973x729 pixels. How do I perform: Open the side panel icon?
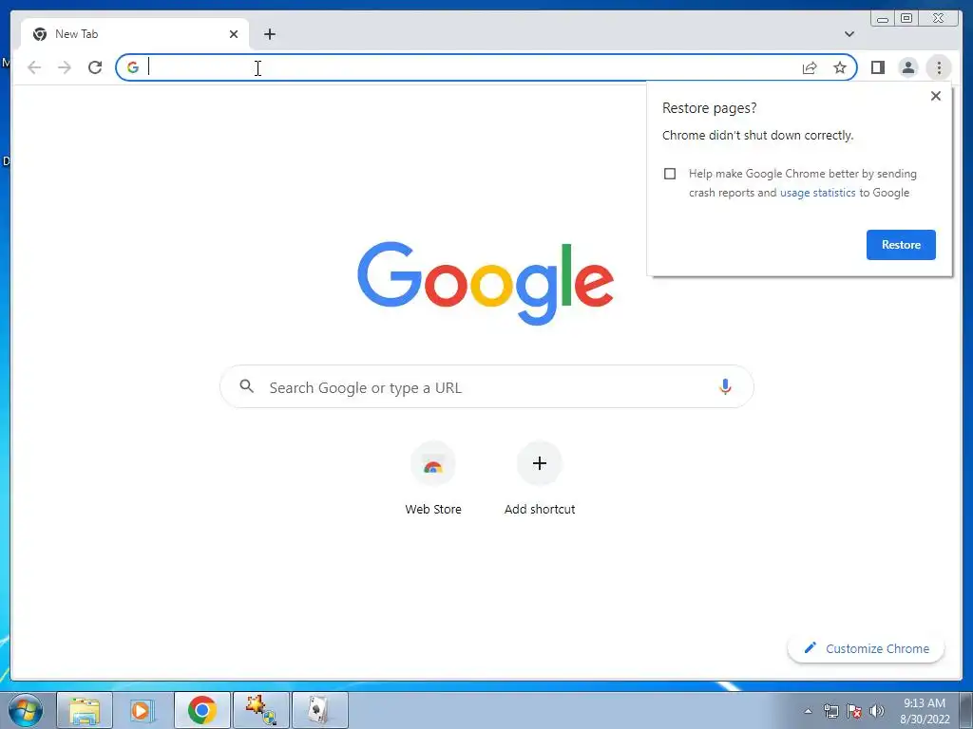pyautogui.click(x=877, y=67)
